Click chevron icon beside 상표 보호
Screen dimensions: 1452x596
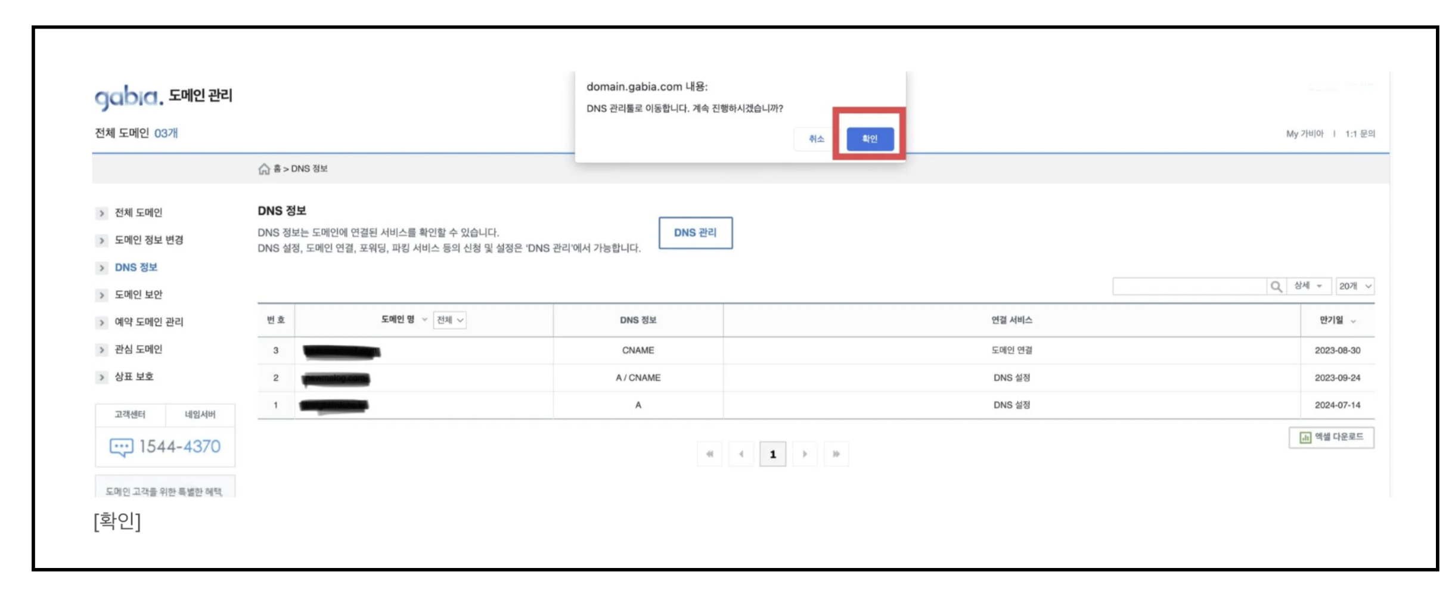tap(102, 377)
